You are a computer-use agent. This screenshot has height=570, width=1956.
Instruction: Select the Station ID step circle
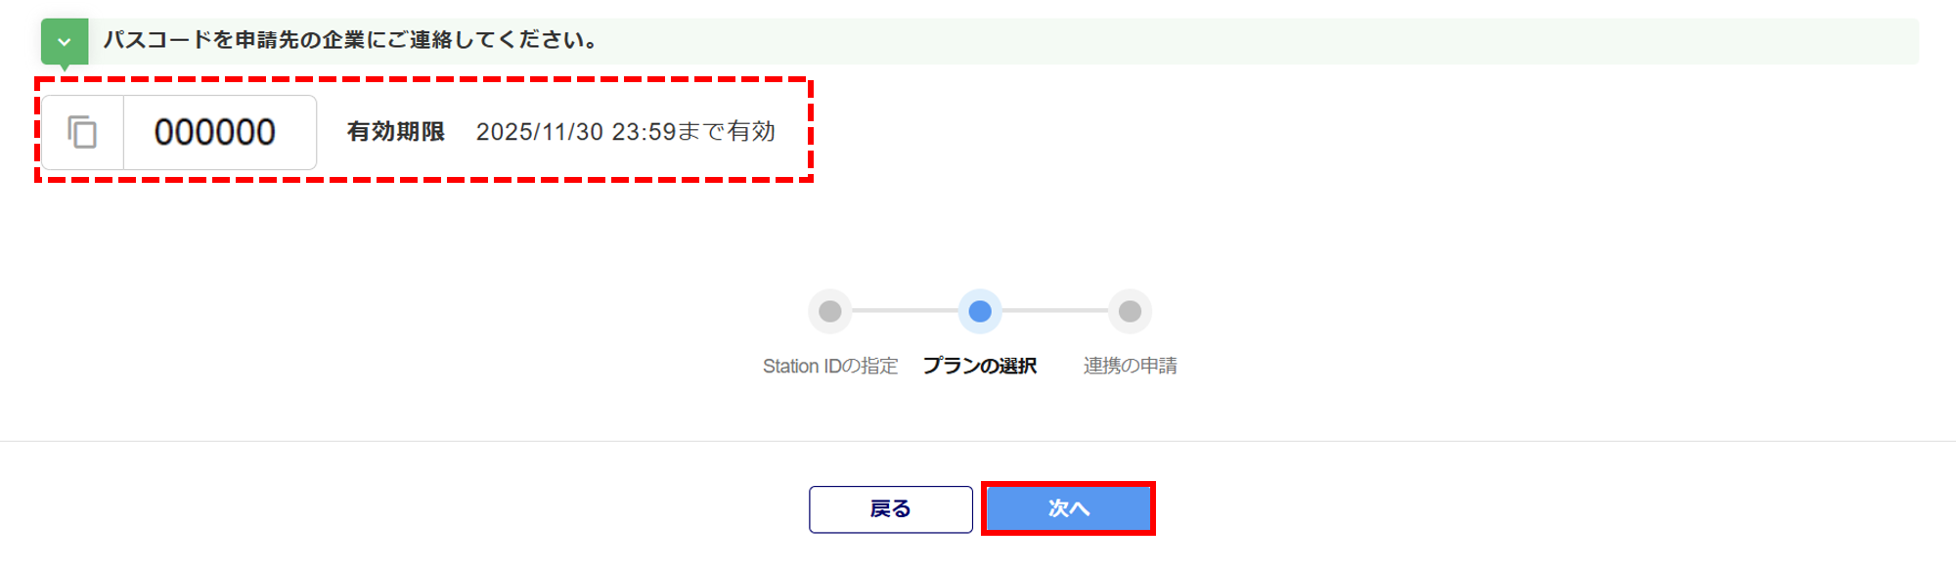830,311
